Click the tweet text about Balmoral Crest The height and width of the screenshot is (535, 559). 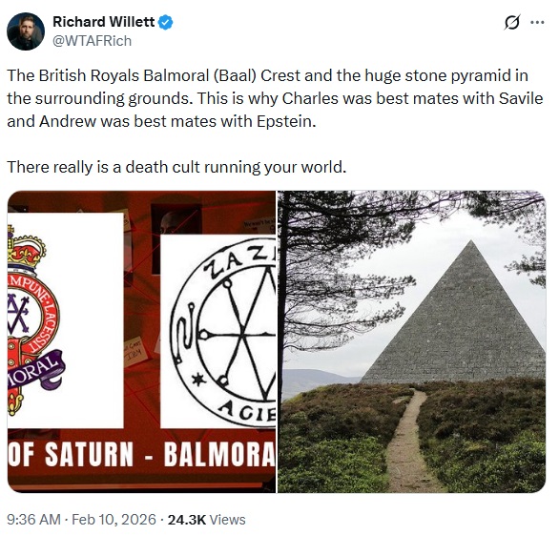(275, 98)
